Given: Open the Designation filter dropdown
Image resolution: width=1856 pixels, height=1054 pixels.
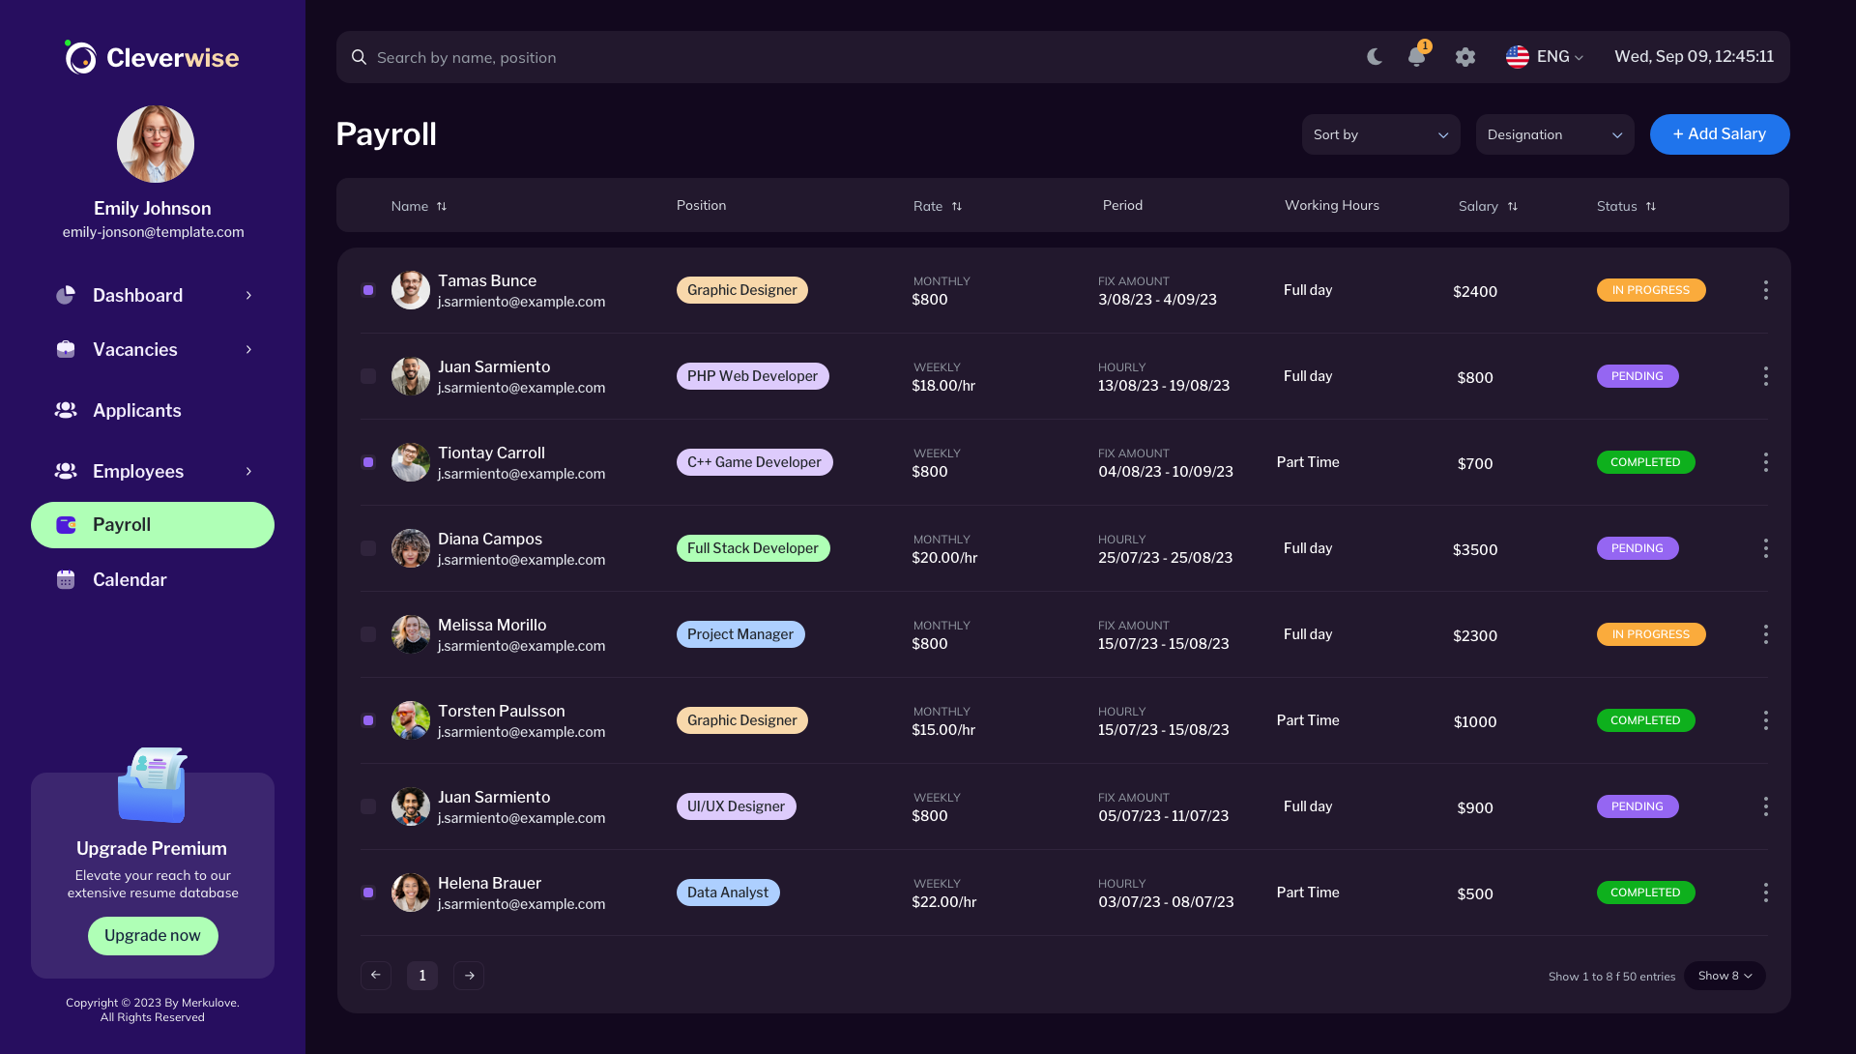Looking at the screenshot, I should (1554, 134).
